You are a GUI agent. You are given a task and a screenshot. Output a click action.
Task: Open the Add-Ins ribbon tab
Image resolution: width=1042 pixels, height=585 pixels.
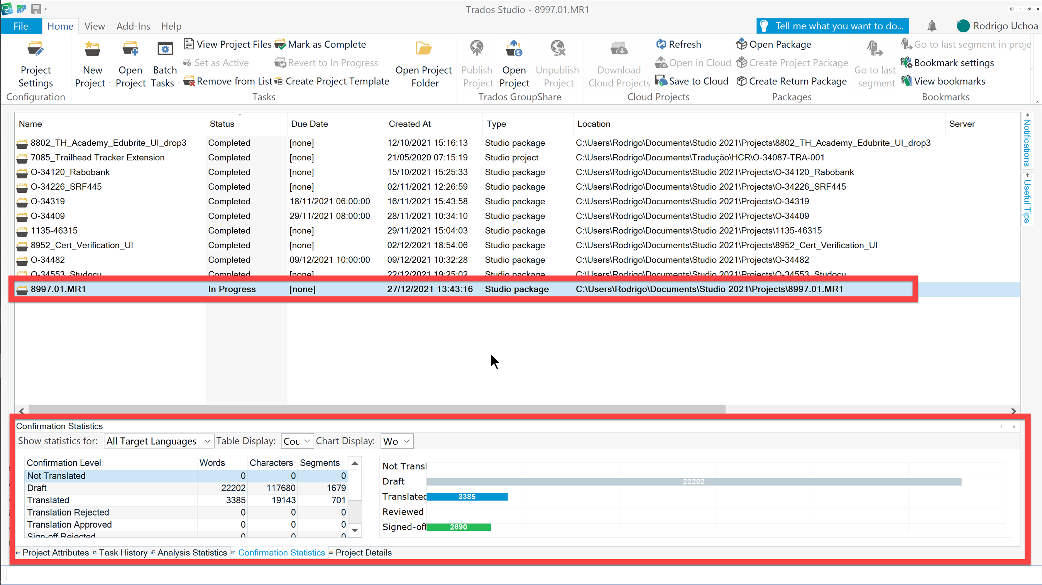click(133, 26)
